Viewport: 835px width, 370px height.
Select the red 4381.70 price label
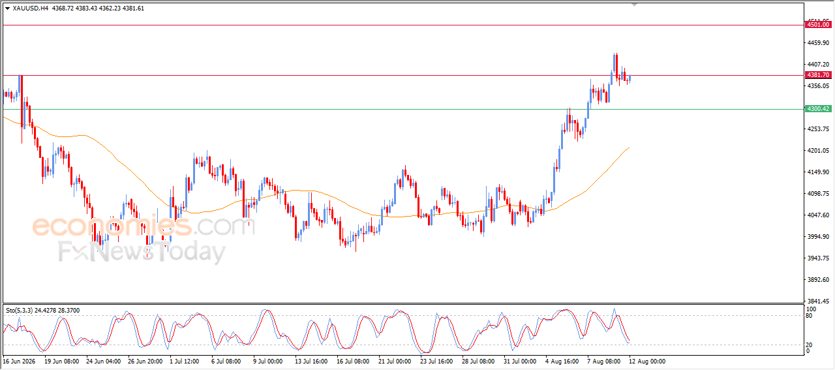point(818,75)
